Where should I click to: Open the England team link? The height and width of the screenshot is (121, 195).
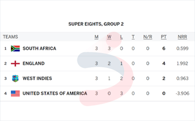point(33,63)
